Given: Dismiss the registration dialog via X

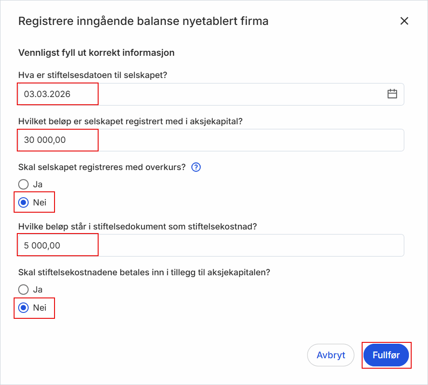Looking at the screenshot, I should pos(404,21).
